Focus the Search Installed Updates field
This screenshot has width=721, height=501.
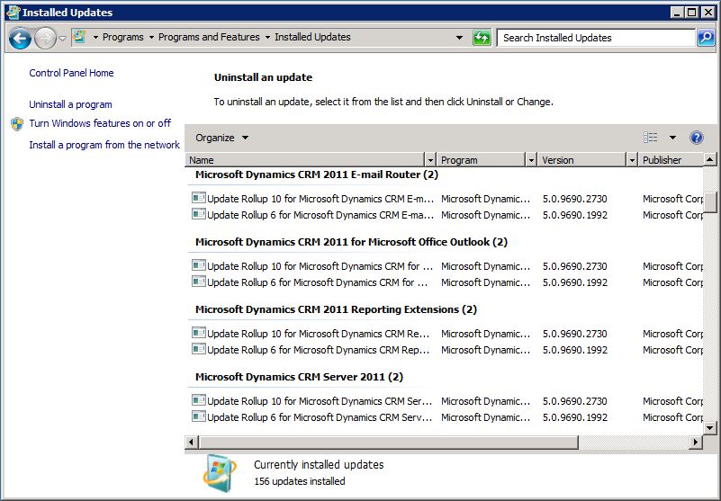pos(596,38)
